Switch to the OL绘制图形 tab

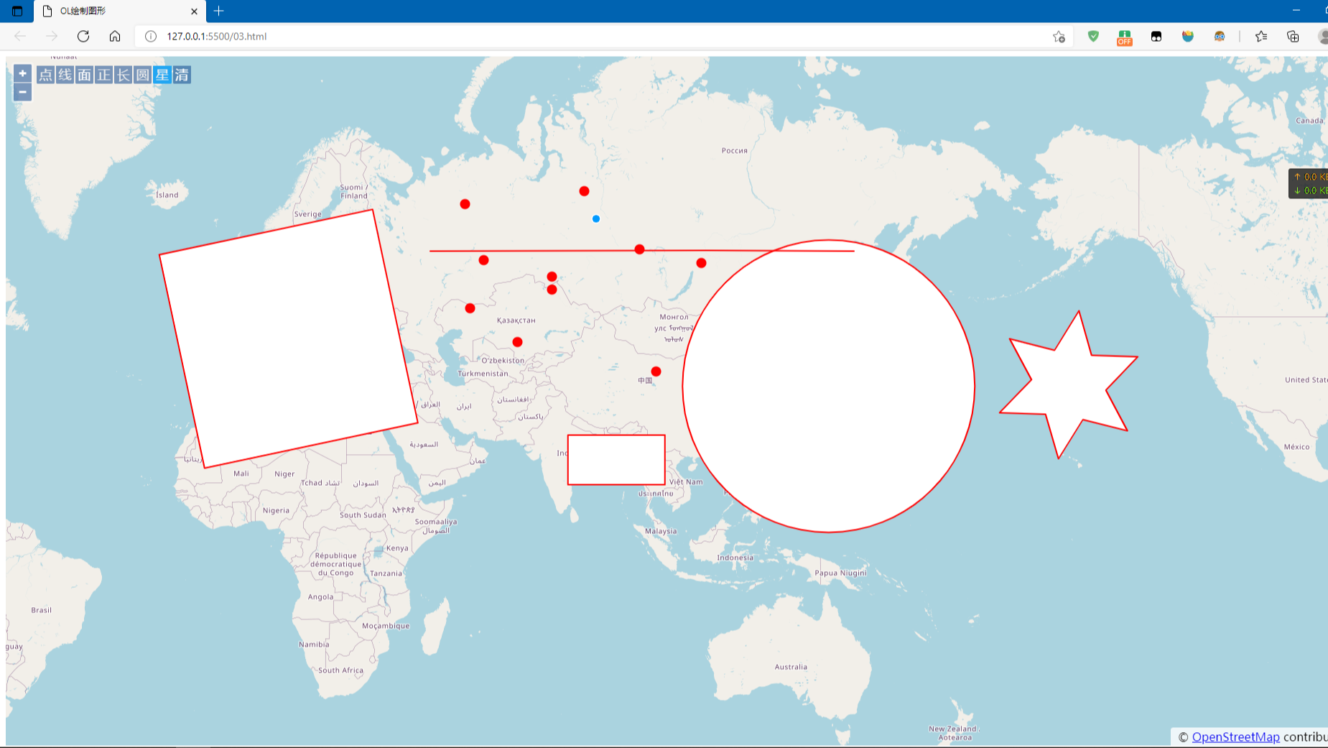(119, 11)
